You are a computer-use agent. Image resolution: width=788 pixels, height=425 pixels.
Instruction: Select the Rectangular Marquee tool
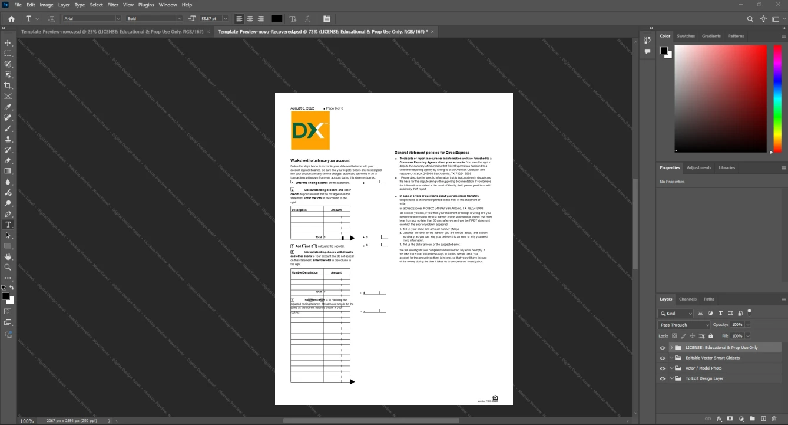(x=8, y=54)
